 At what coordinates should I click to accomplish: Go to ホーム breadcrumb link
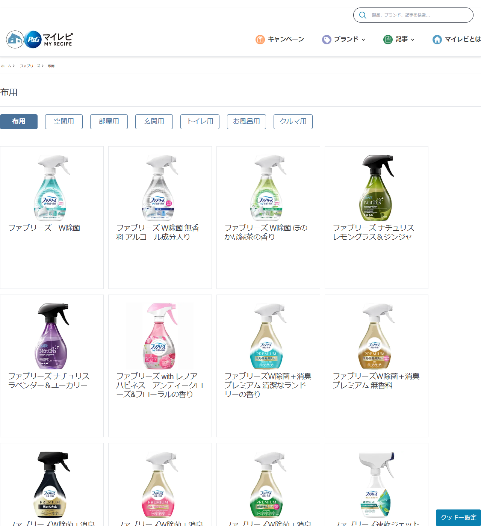6,66
